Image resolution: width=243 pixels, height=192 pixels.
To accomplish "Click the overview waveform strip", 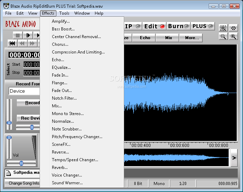I will [x=176, y=158].
